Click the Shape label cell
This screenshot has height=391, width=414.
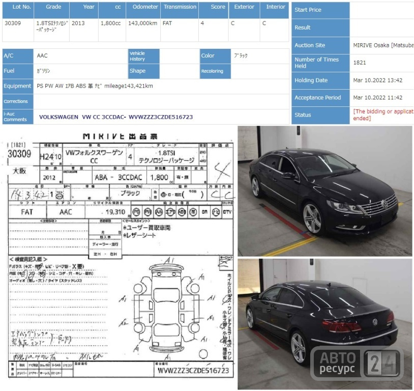point(144,71)
